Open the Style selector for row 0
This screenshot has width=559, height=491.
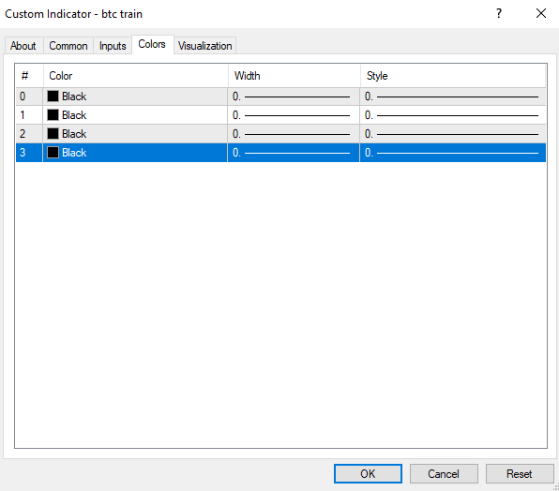(x=453, y=97)
